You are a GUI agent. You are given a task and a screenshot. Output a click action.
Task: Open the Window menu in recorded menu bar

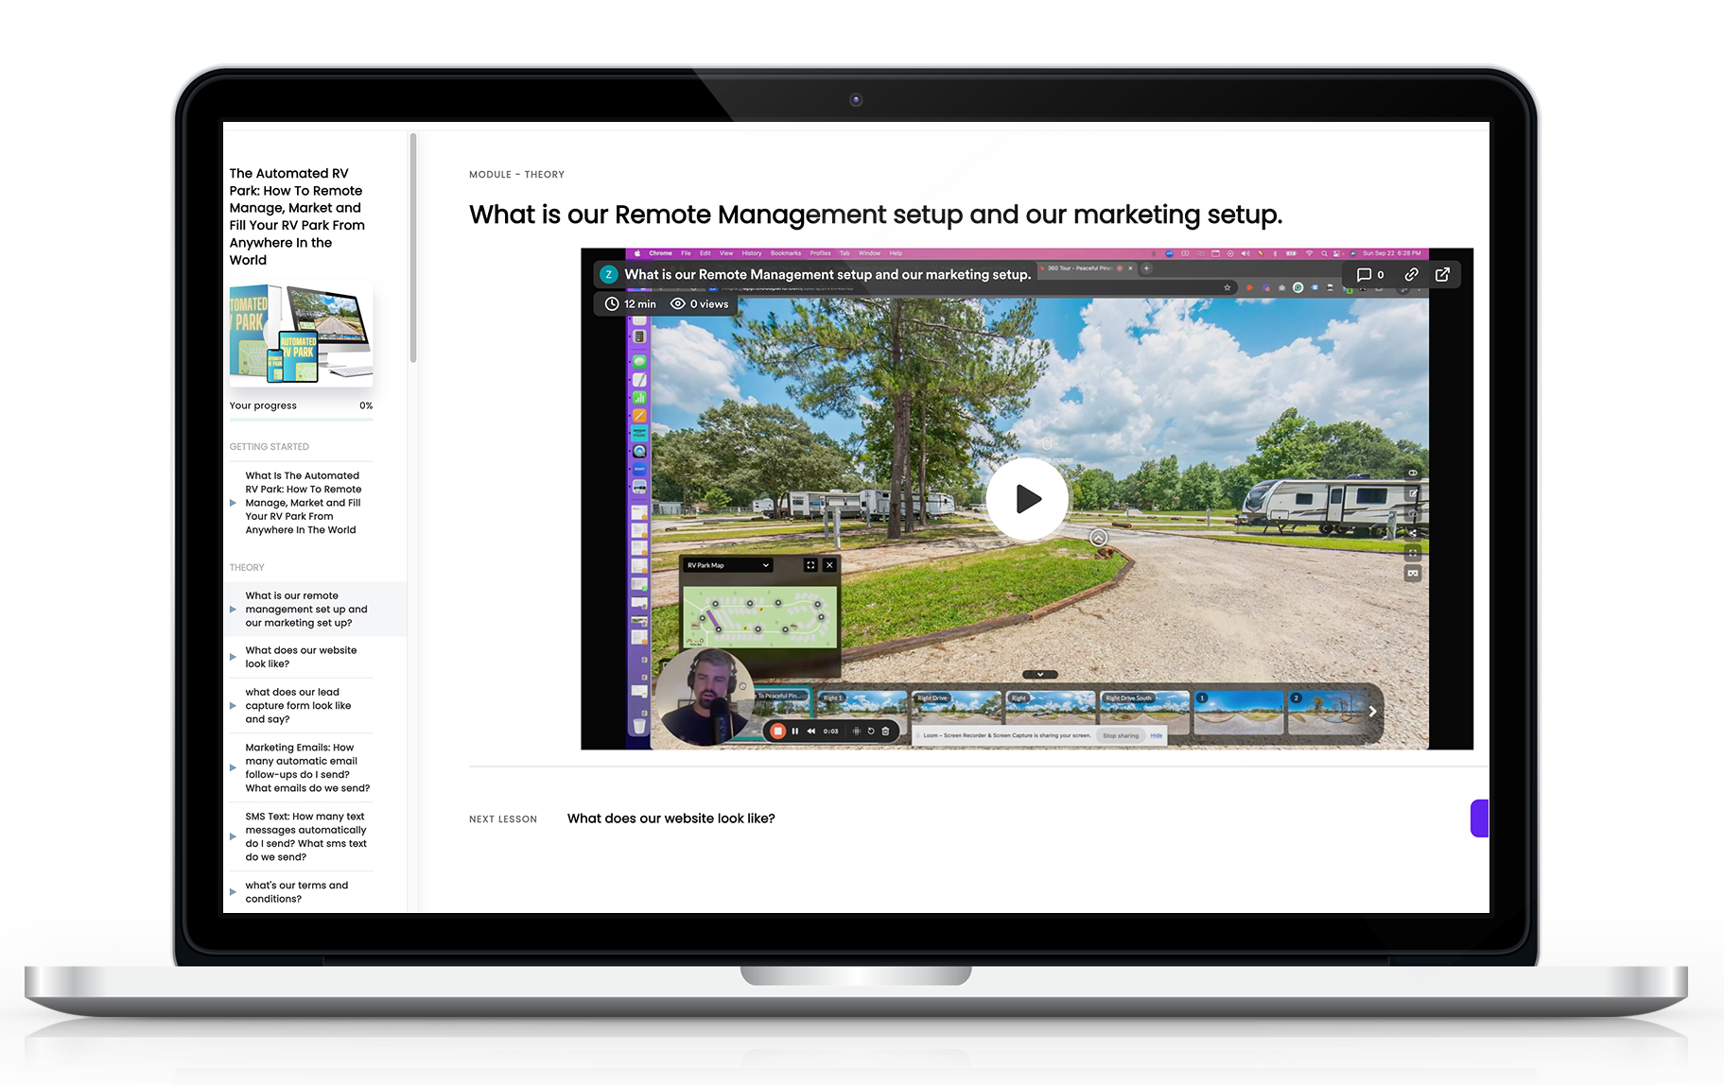(x=869, y=253)
